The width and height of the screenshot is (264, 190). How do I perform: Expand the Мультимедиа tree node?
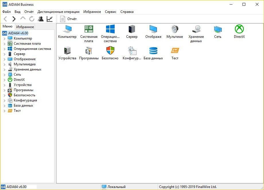[5, 64]
